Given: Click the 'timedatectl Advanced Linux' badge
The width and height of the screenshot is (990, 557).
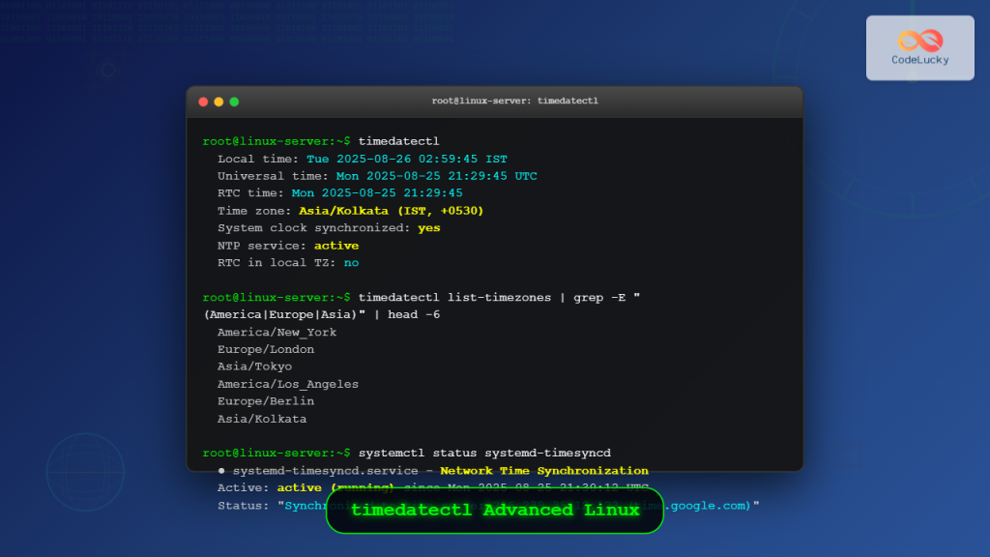Looking at the screenshot, I should pos(494,510).
